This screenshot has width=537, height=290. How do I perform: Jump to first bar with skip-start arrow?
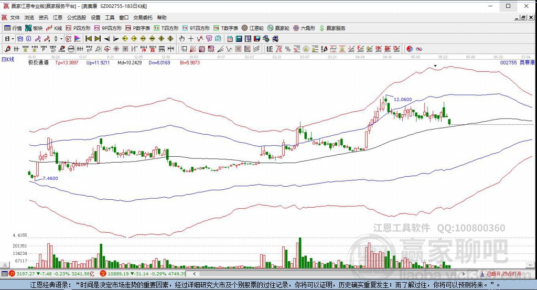click(88, 39)
